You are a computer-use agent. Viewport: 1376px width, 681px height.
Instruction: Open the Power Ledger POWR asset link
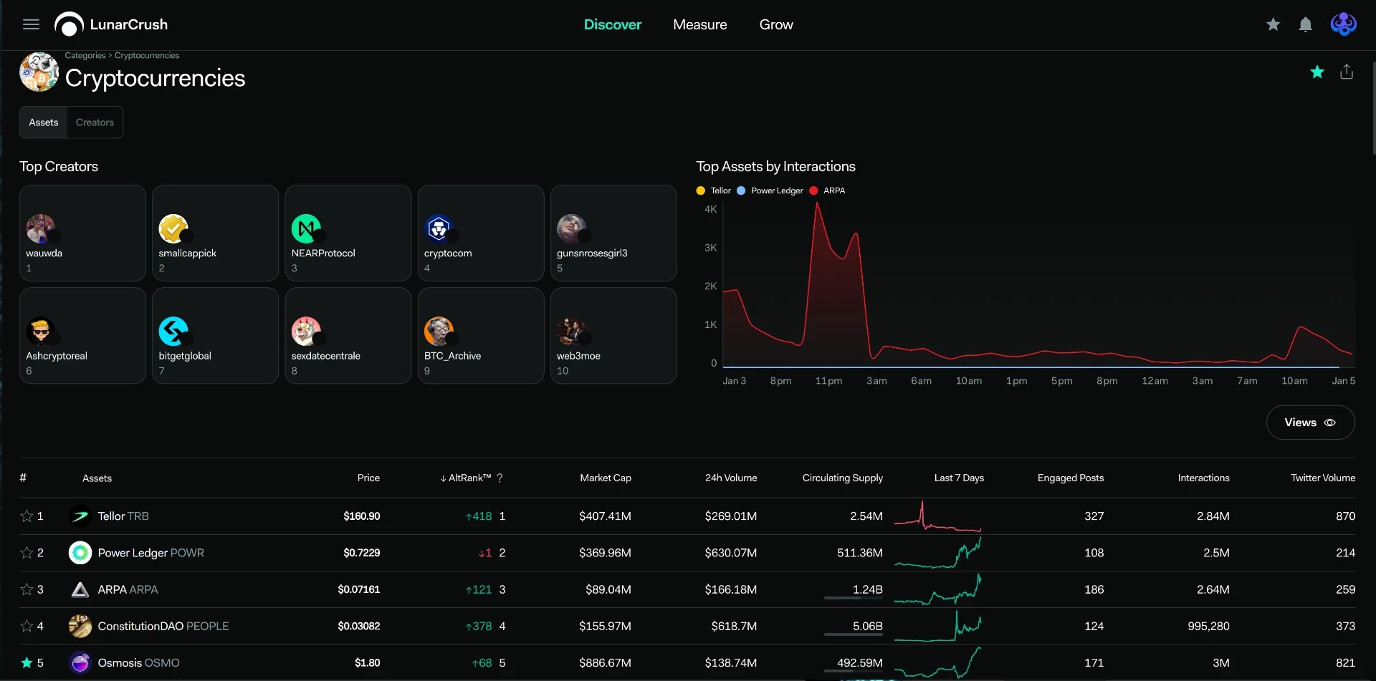[x=150, y=553]
